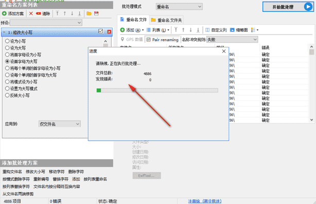This screenshot has height=204, width=316.
Task: Click the green 添加 (A) add files icon
Action: pyautogui.click(x=122, y=30)
